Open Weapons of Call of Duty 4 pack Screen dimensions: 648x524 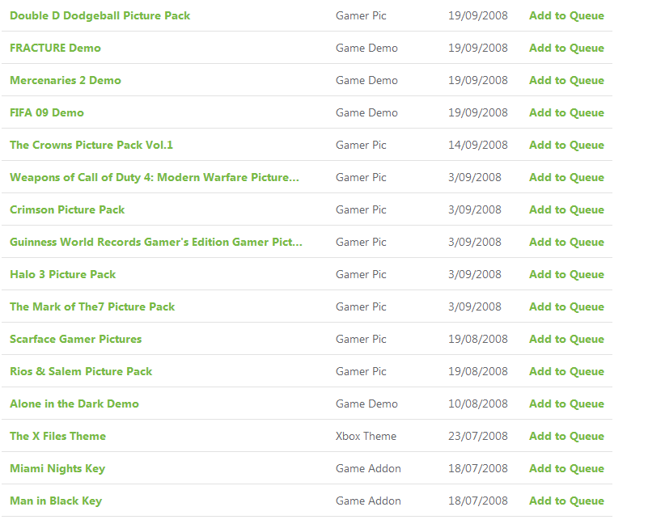point(155,177)
